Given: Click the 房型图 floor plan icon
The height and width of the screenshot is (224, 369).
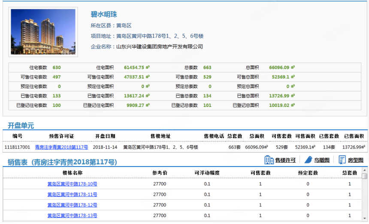Looking at the screenshot, I should (342, 160).
